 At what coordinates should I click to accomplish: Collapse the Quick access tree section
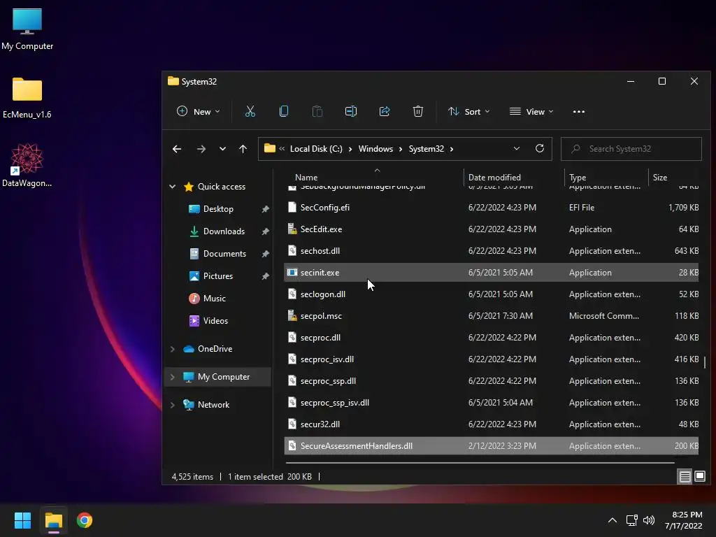coord(173,186)
